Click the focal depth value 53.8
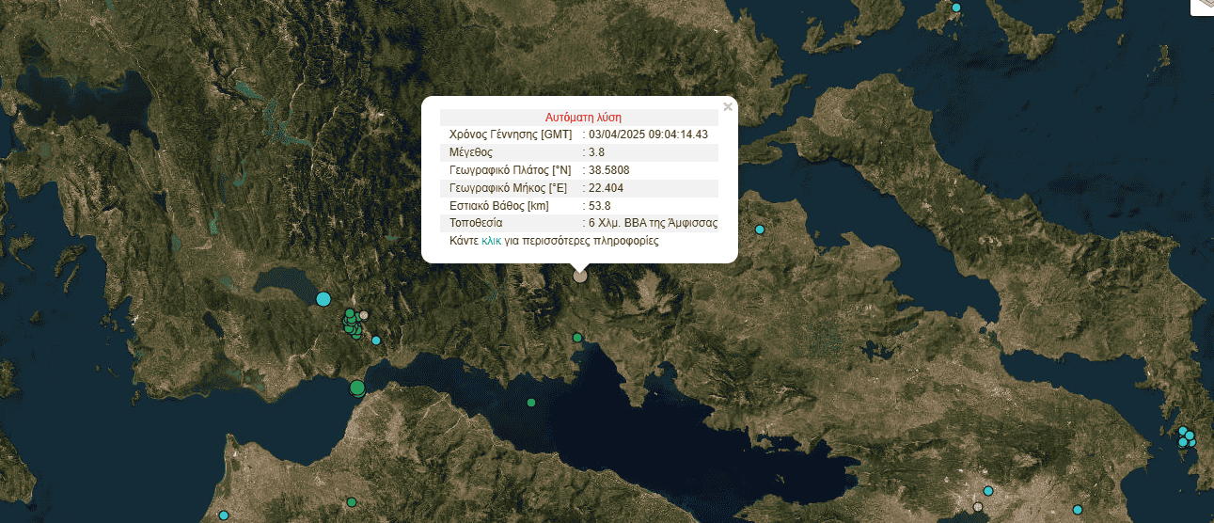Viewport: 1214px width, 523px height. click(599, 206)
